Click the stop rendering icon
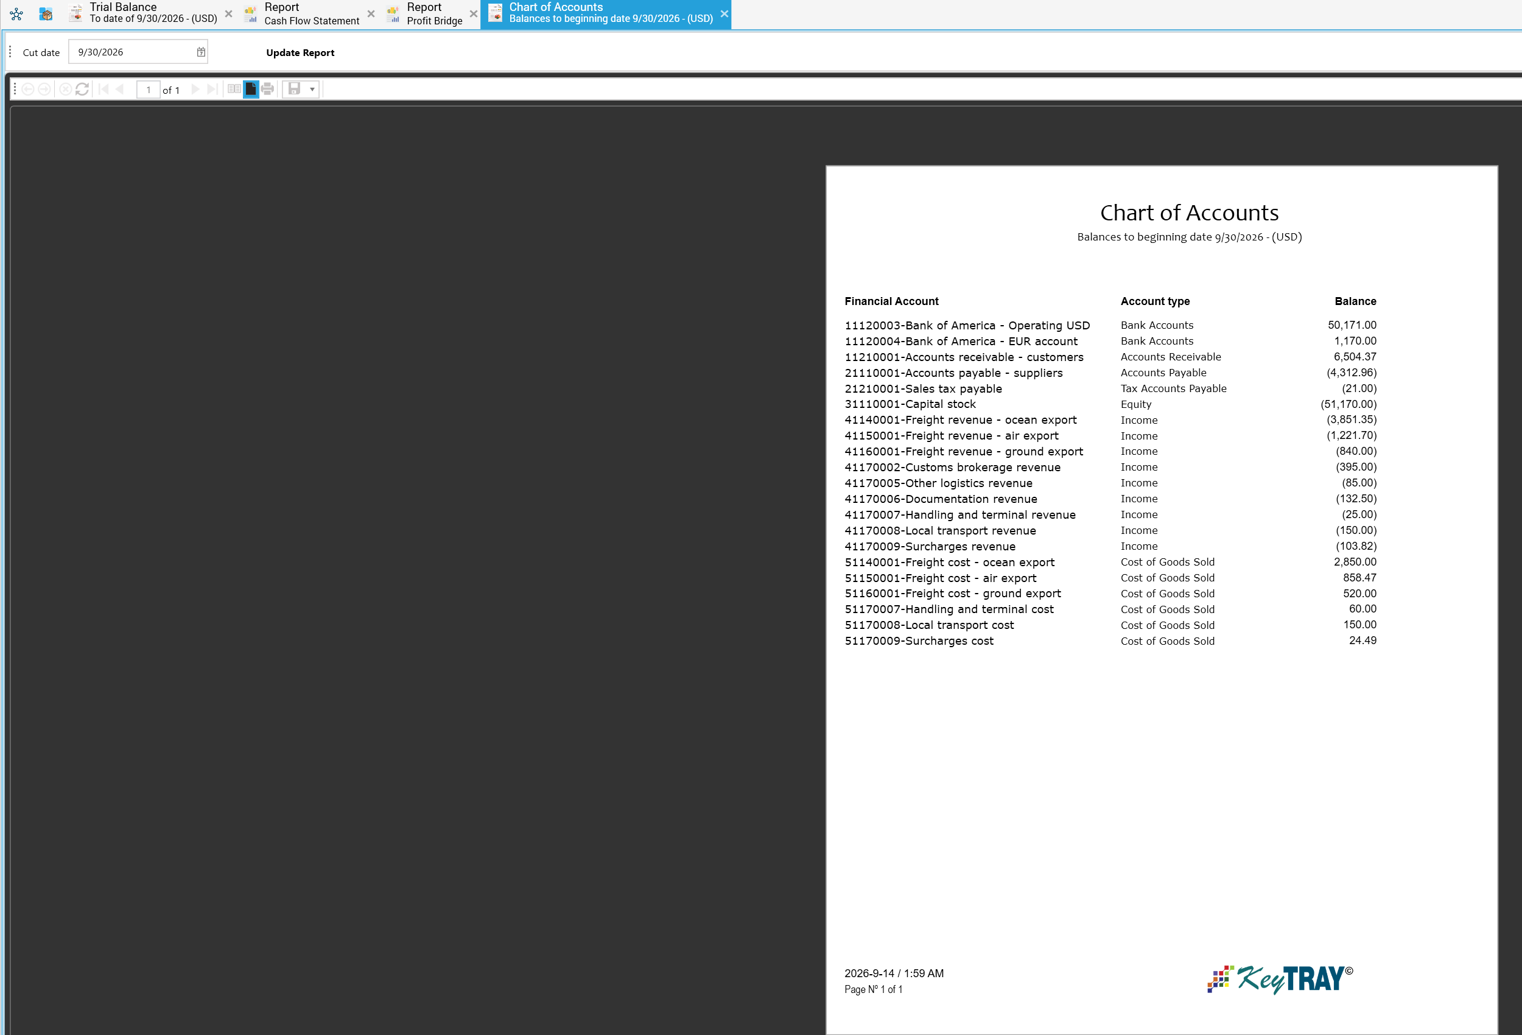This screenshot has width=1522, height=1035. pos(66,89)
